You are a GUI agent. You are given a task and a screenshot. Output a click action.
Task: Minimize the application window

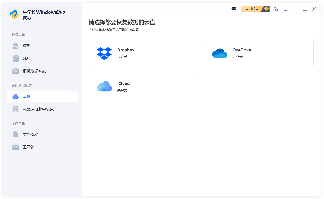(295, 9)
